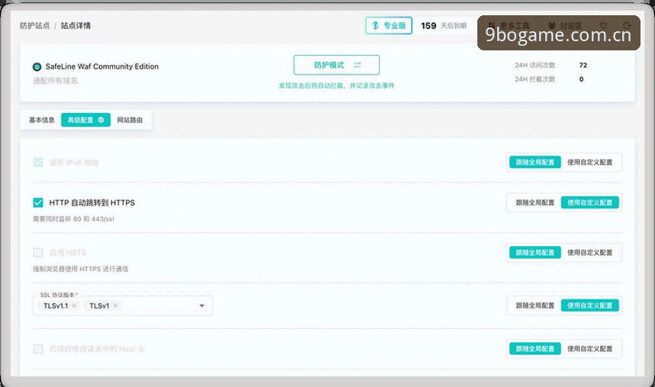Screen dimensions: 655x387
Task: Click the TLSv1 chip label
Action: pyautogui.click(x=99, y=306)
